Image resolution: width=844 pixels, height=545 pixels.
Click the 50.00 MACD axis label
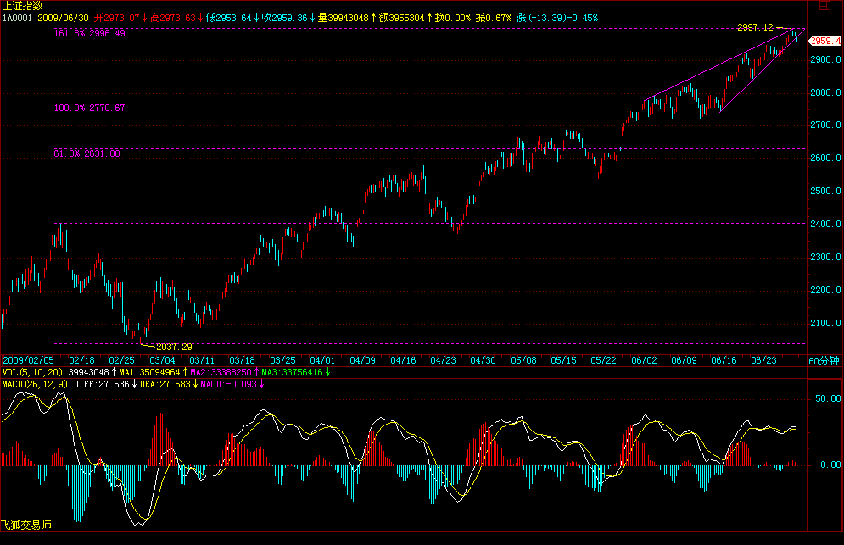coord(828,398)
